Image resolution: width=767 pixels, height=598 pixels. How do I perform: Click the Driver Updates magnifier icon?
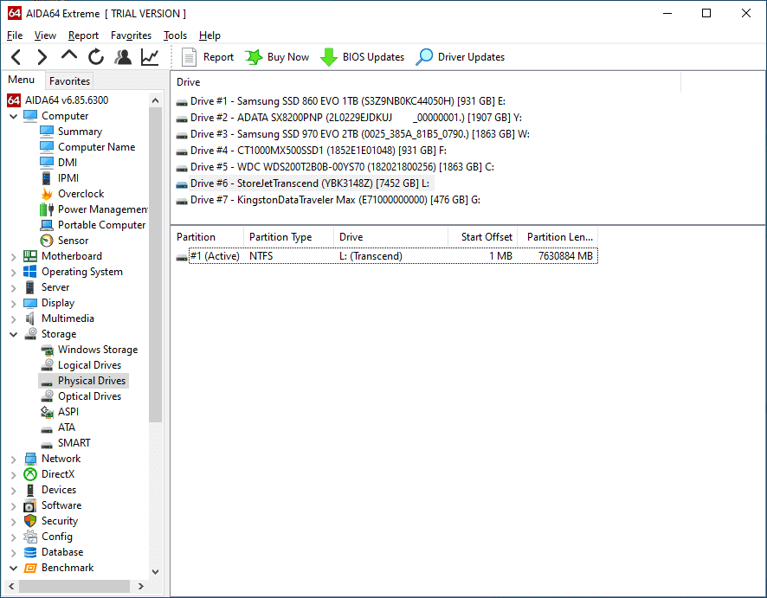click(424, 57)
